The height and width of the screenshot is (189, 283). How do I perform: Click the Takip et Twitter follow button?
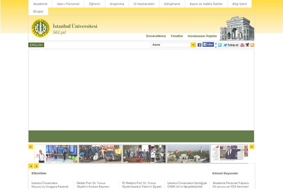pyautogui.click(x=231, y=45)
